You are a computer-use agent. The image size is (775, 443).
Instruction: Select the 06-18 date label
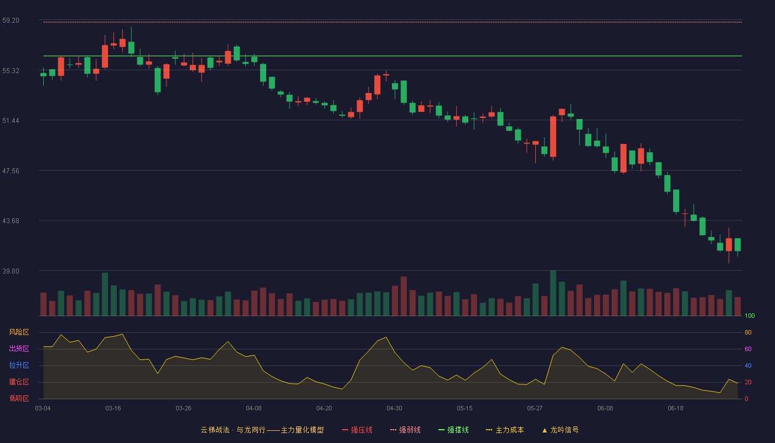pyautogui.click(x=675, y=408)
